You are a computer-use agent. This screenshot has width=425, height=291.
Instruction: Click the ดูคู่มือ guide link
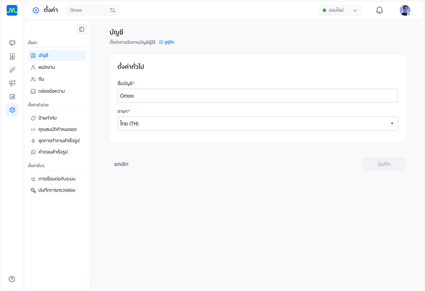point(167,43)
